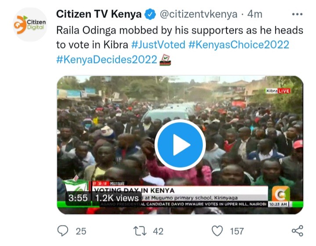Viewport: 316px width, 246px height.
Task: Open the #JustVoted hashtag link
Action: pyautogui.click(x=158, y=45)
